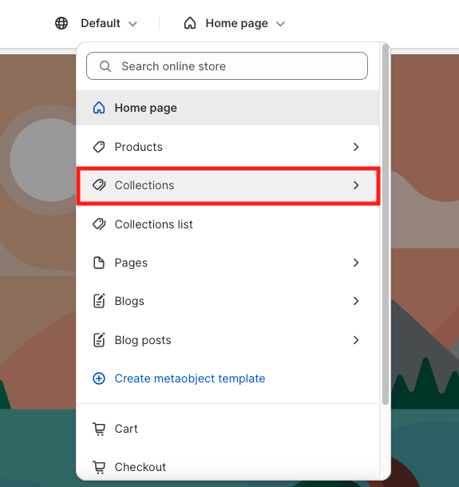The width and height of the screenshot is (459, 487).
Task: Click the Products tag icon
Action: 99,147
